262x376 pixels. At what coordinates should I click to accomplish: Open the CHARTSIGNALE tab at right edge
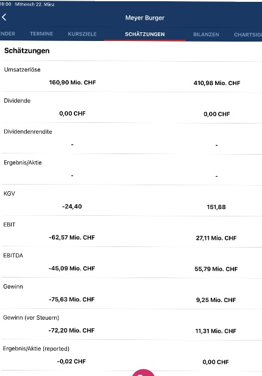(x=248, y=35)
